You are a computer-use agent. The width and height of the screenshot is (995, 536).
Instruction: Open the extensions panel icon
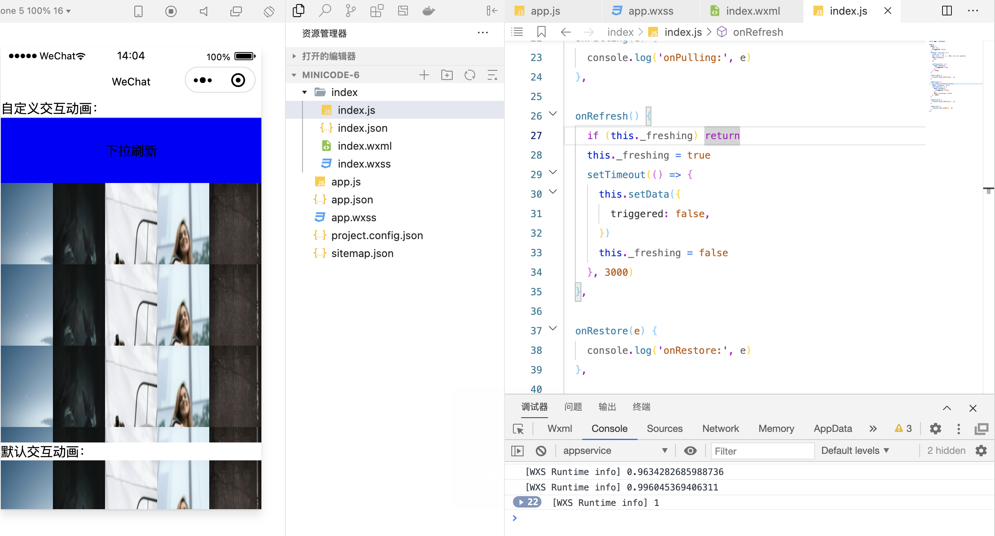(x=377, y=11)
